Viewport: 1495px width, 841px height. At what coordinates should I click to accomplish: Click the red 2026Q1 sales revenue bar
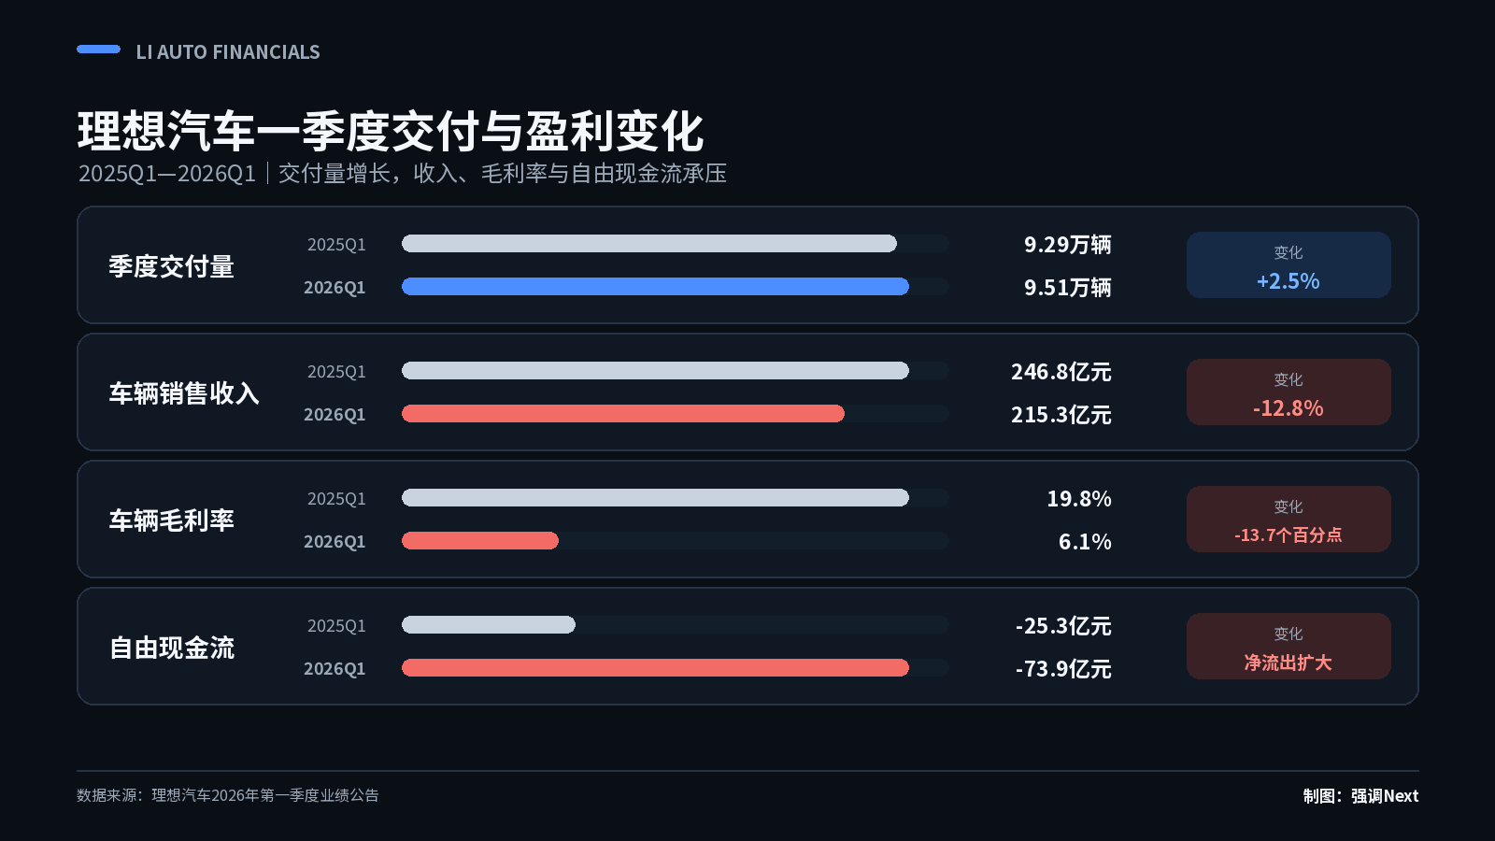coord(623,414)
